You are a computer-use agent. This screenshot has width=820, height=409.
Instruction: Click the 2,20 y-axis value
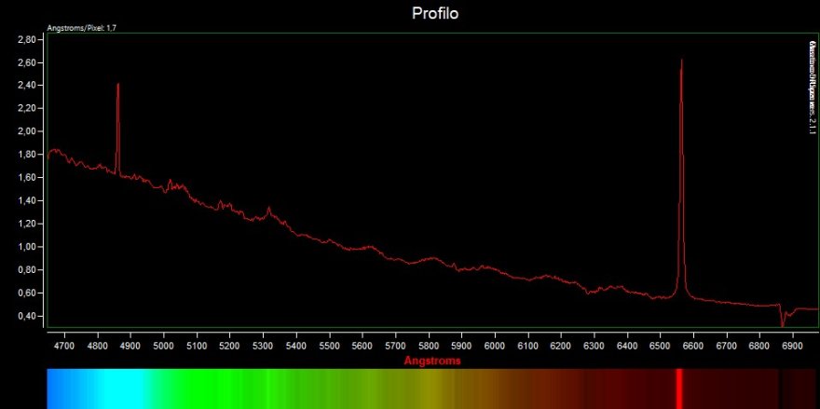[x=26, y=108]
